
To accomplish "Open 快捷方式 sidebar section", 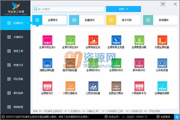I will [x=15, y=65].
